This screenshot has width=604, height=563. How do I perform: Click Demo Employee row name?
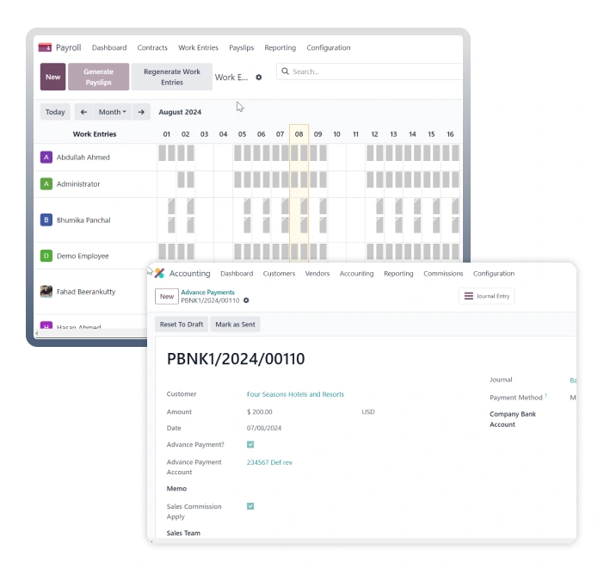pyautogui.click(x=83, y=256)
